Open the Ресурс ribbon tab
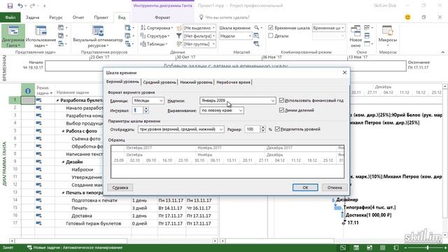448x252 pixels. coord(56,17)
